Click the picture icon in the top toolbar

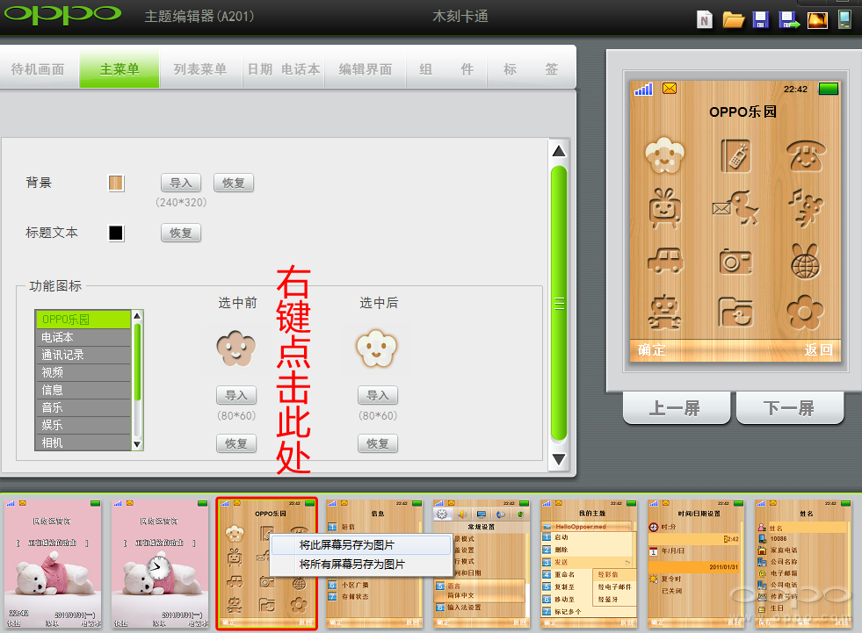(817, 20)
